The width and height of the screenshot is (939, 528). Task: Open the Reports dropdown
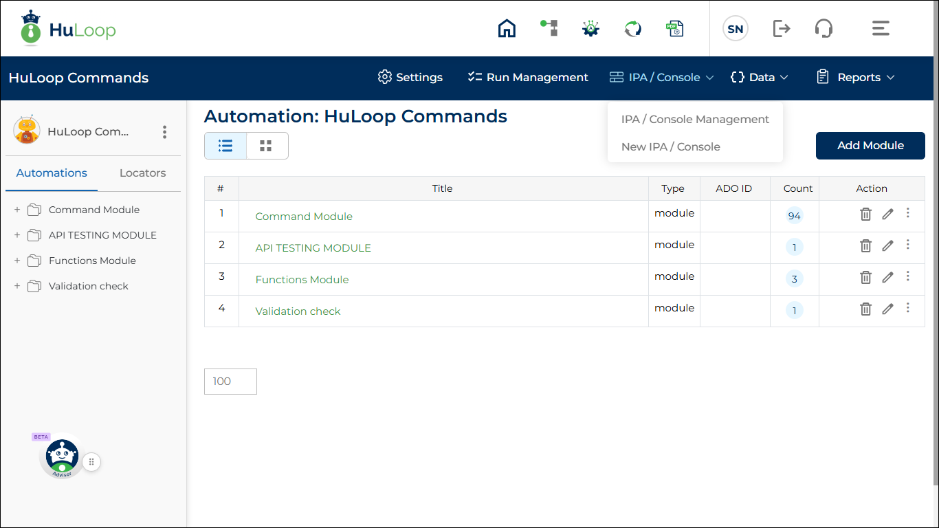click(x=855, y=78)
